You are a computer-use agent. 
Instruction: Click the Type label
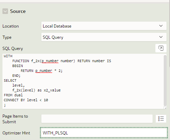pyautogui.click(x=7, y=37)
